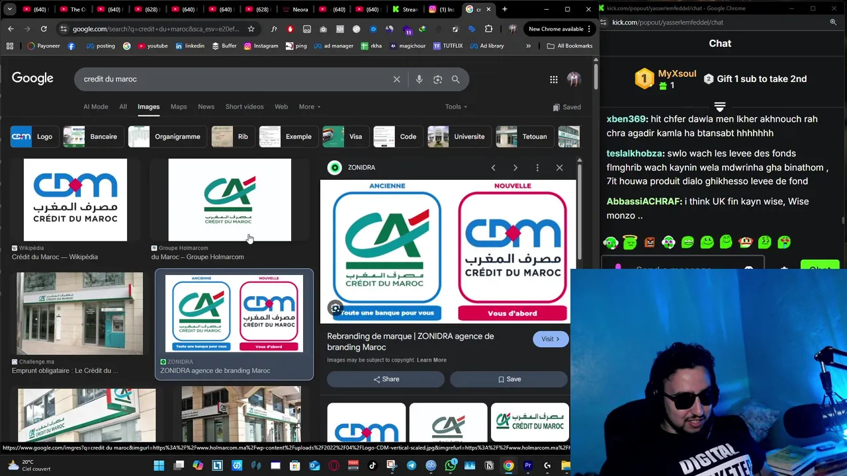This screenshot has height=476, width=847.
Task: Show hidden bookmarks with the chevron
Action: pos(528,46)
